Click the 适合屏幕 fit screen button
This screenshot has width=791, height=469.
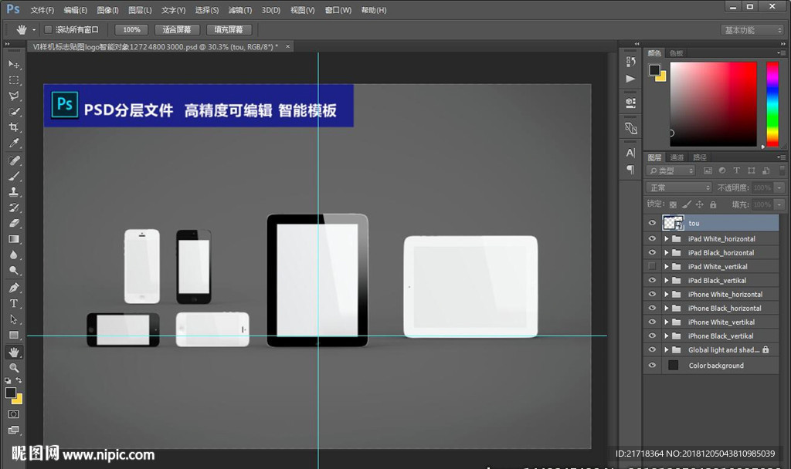177,29
